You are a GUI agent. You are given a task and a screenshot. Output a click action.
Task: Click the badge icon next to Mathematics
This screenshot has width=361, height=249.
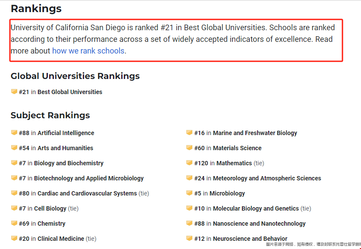tap(189, 163)
